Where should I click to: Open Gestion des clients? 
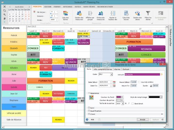[x=137, y=13]
